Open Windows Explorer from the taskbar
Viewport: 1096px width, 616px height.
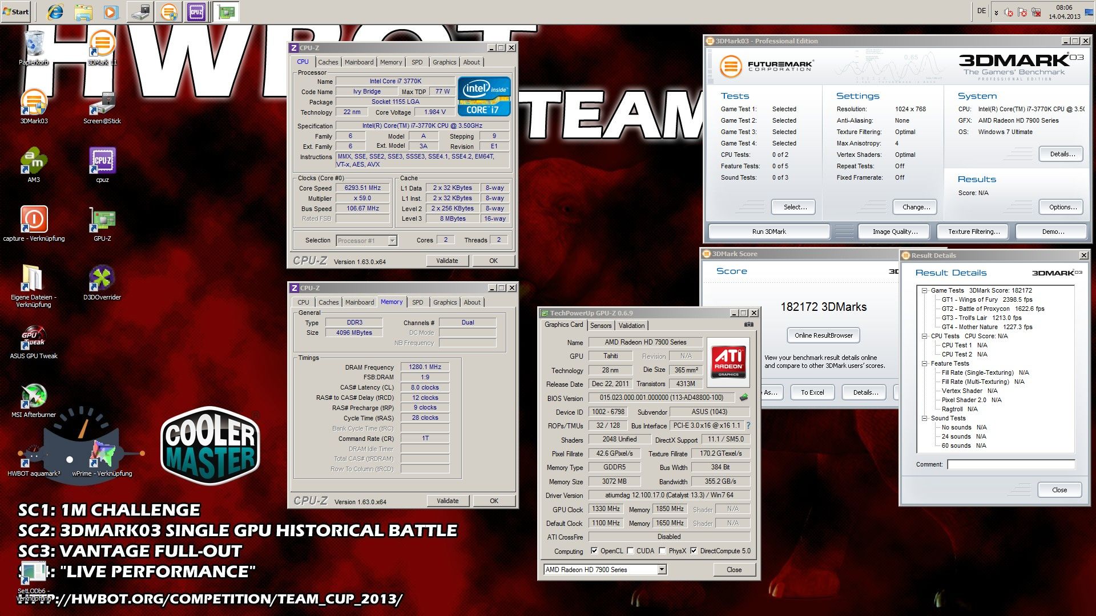[83, 11]
